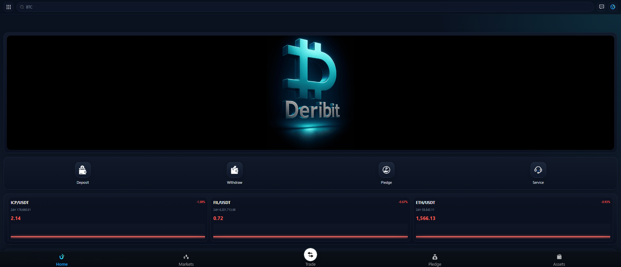Click the Home icon in bottom bar
The height and width of the screenshot is (267, 621).
tap(62, 257)
